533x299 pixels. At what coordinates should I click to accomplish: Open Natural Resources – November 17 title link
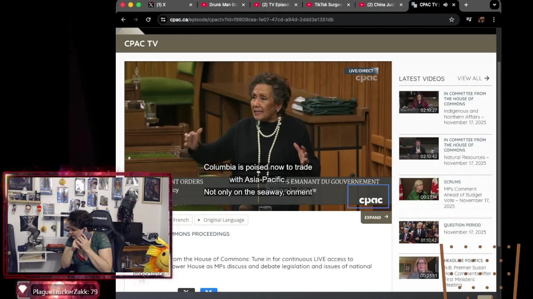coord(466,160)
